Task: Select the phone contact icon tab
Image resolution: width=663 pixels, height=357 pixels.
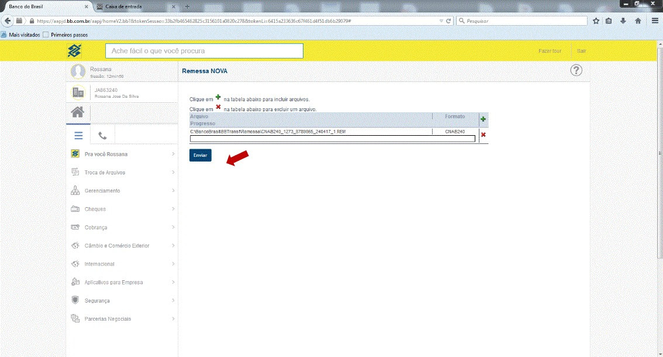Action: (102, 136)
